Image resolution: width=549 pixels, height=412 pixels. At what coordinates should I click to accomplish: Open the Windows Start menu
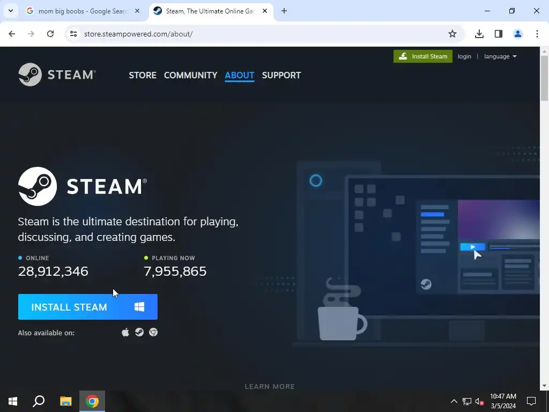pos(13,401)
